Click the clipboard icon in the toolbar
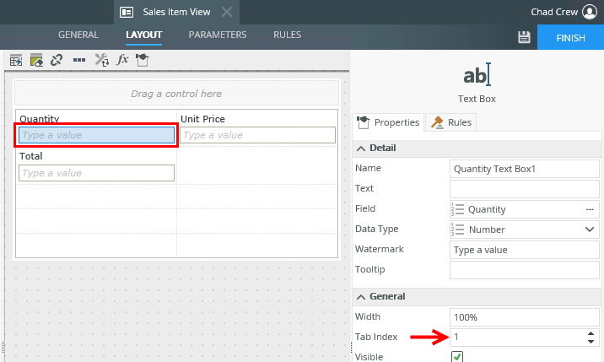Image resolution: width=604 pixels, height=362 pixels. 143,60
